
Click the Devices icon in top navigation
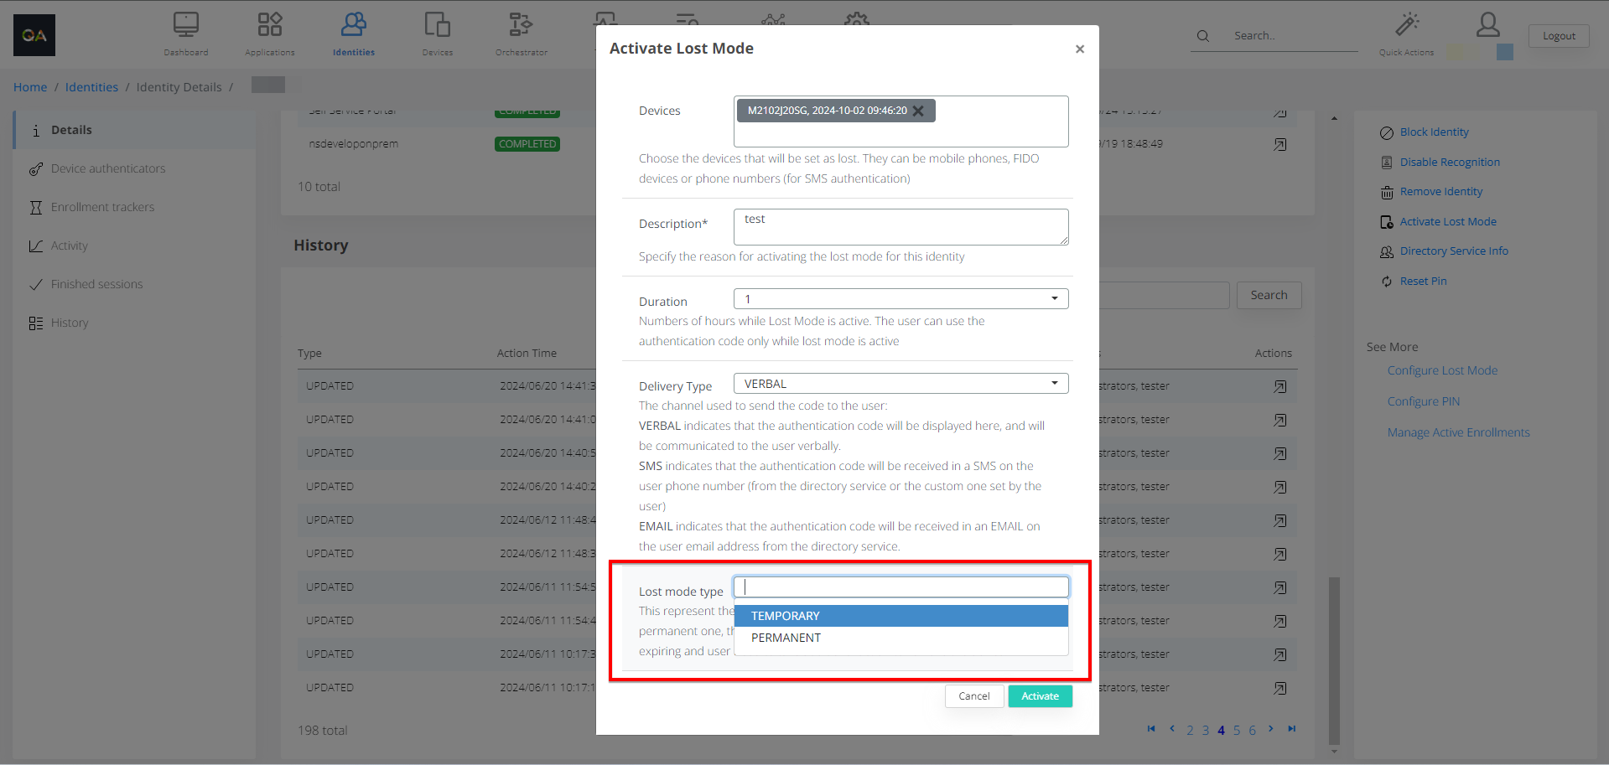tap(437, 25)
